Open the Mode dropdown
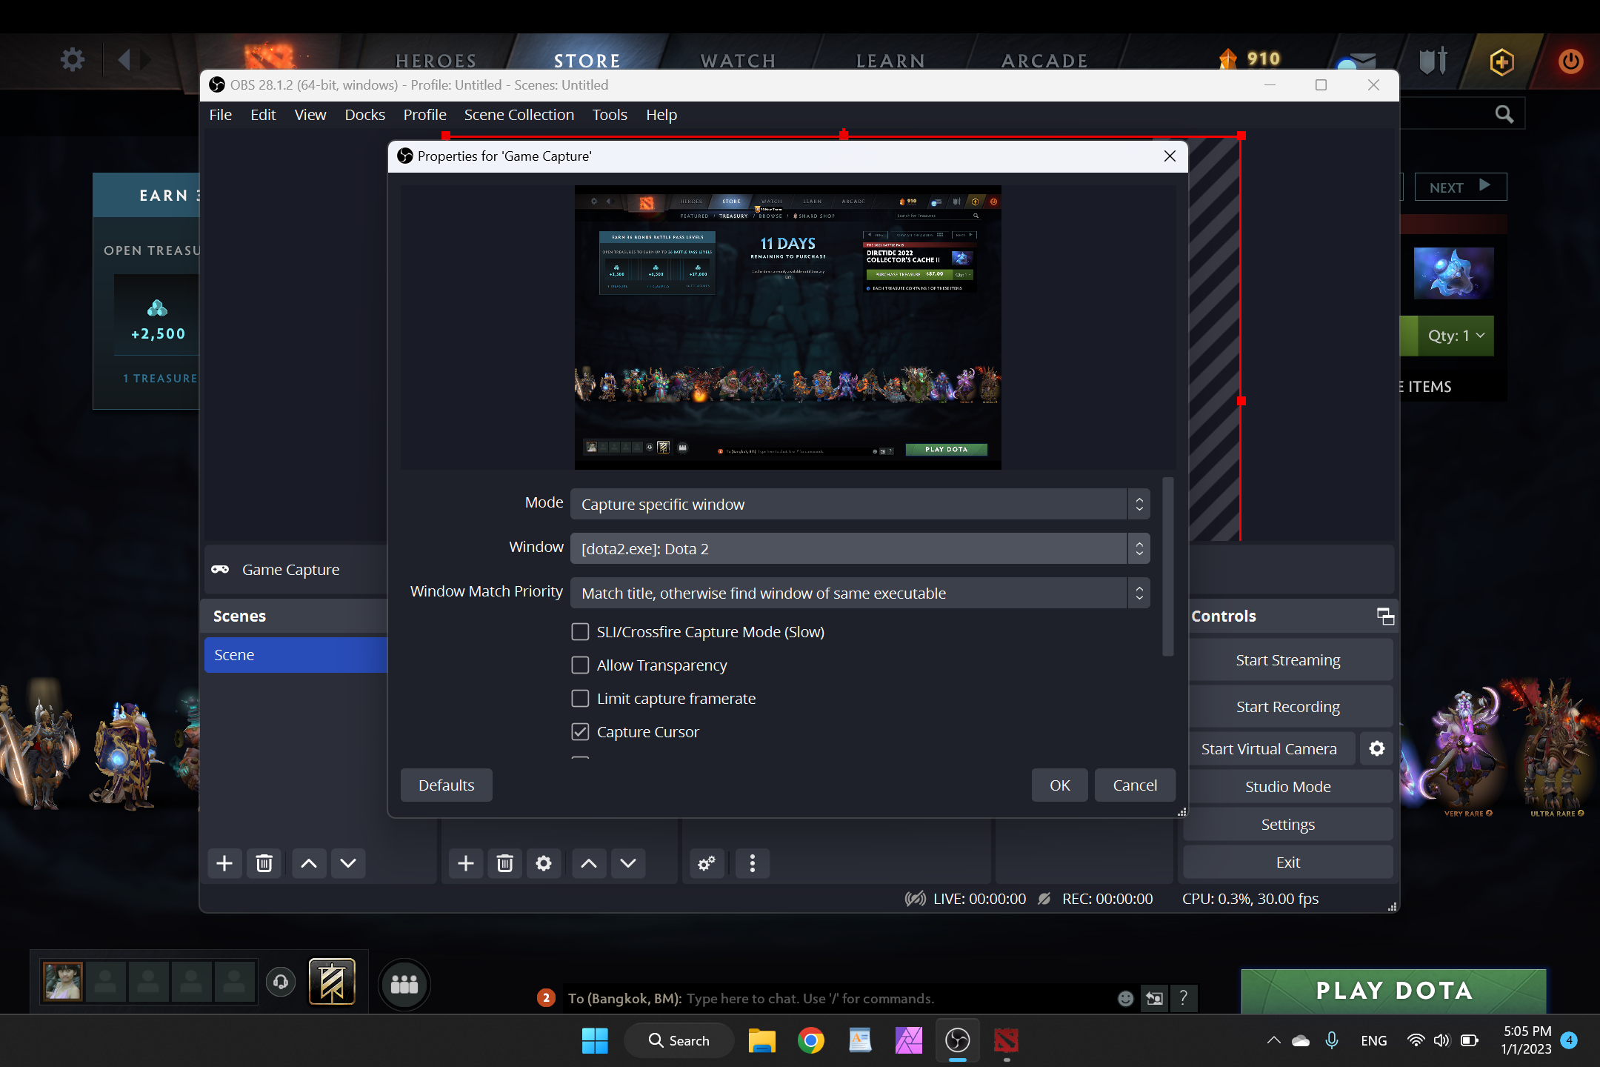 tap(860, 504)
